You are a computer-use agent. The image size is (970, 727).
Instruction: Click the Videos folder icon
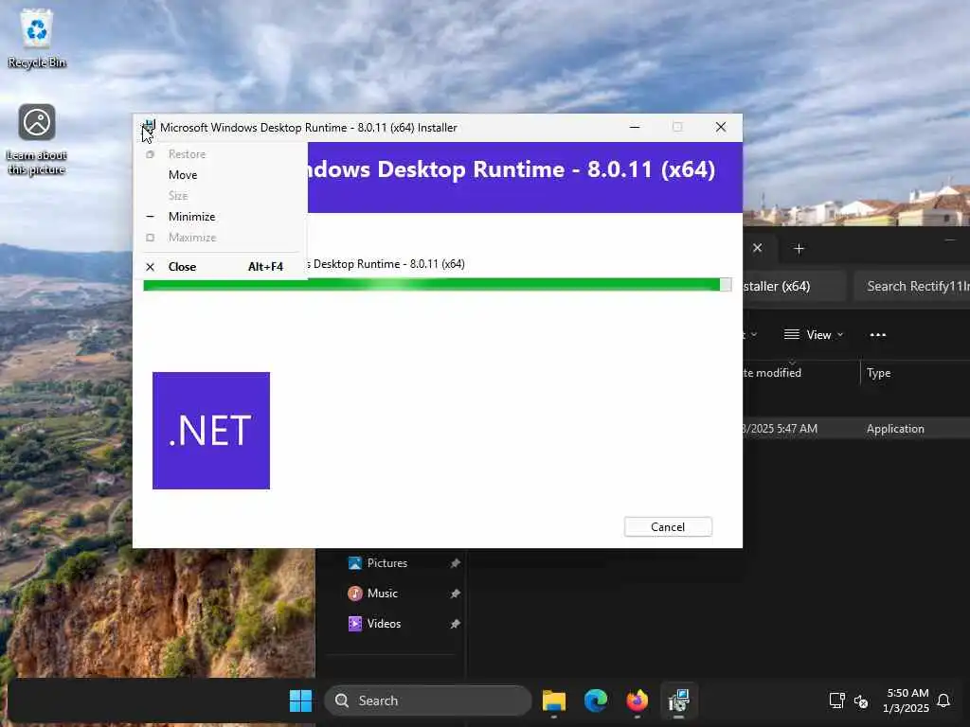[x=354, y=624]
